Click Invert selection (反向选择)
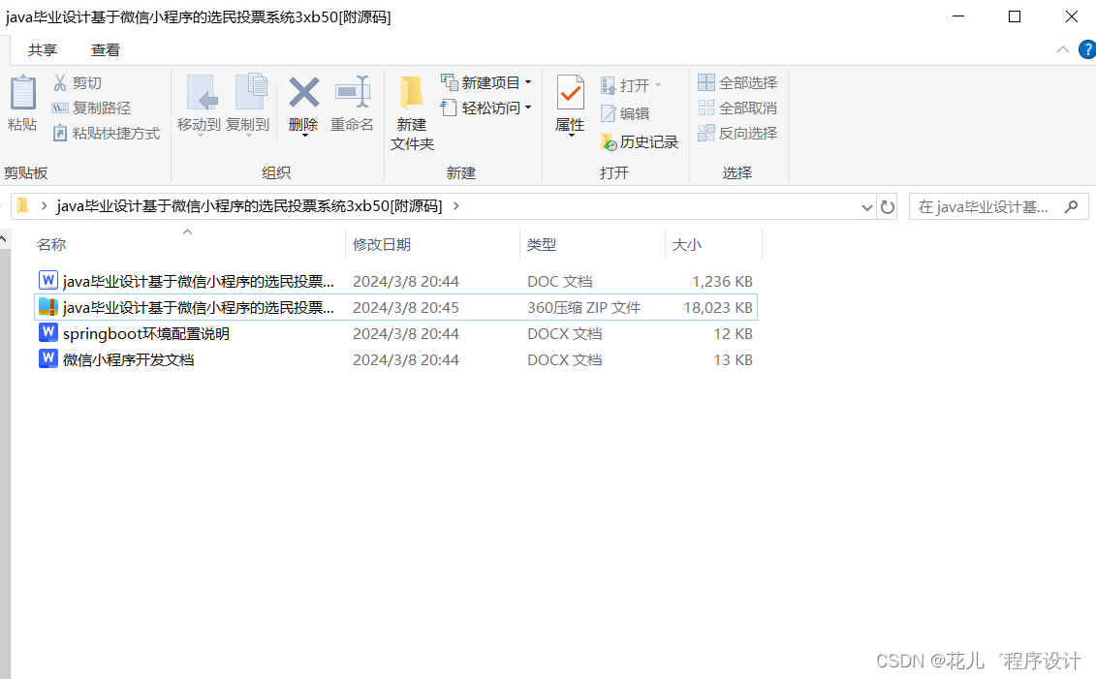The image size is (1096, 679). [x=737, y=133]
